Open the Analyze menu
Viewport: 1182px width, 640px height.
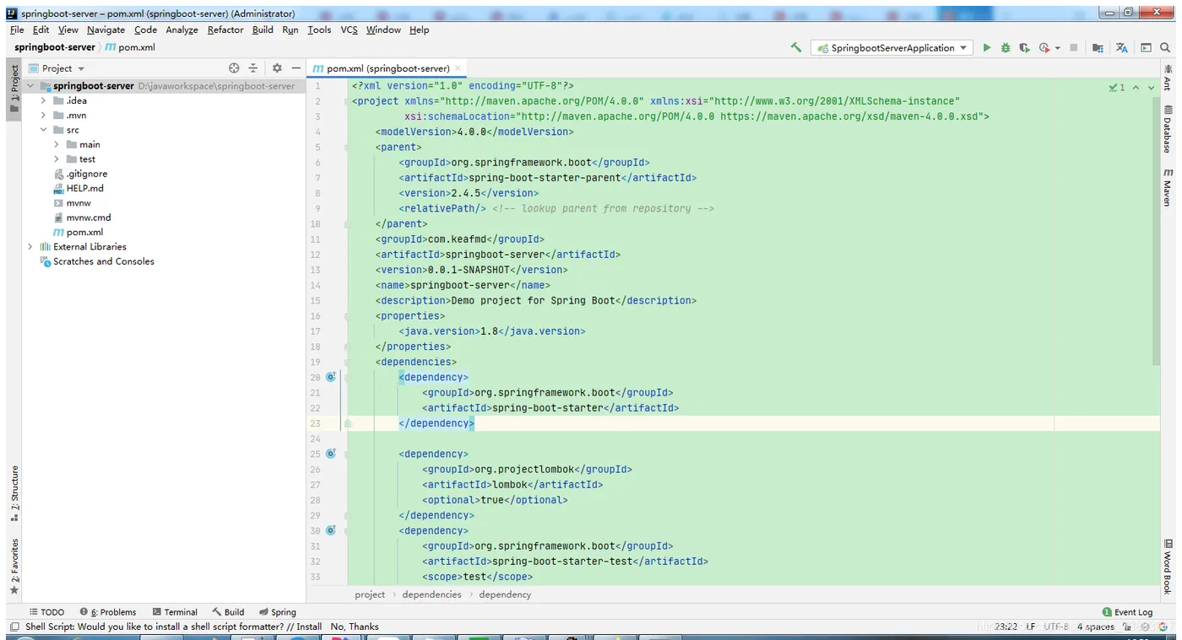(x=182, y=30)
